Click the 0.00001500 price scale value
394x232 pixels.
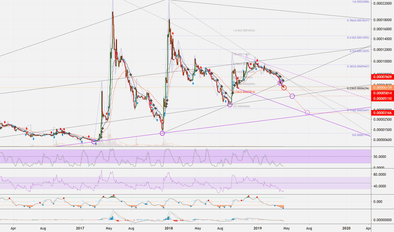[x=383, y=129]
